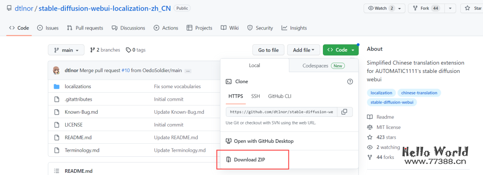
Task: Open stable-diffusion-webui-localization-zh_CN repository link
Action: click(x=105, y=9)
